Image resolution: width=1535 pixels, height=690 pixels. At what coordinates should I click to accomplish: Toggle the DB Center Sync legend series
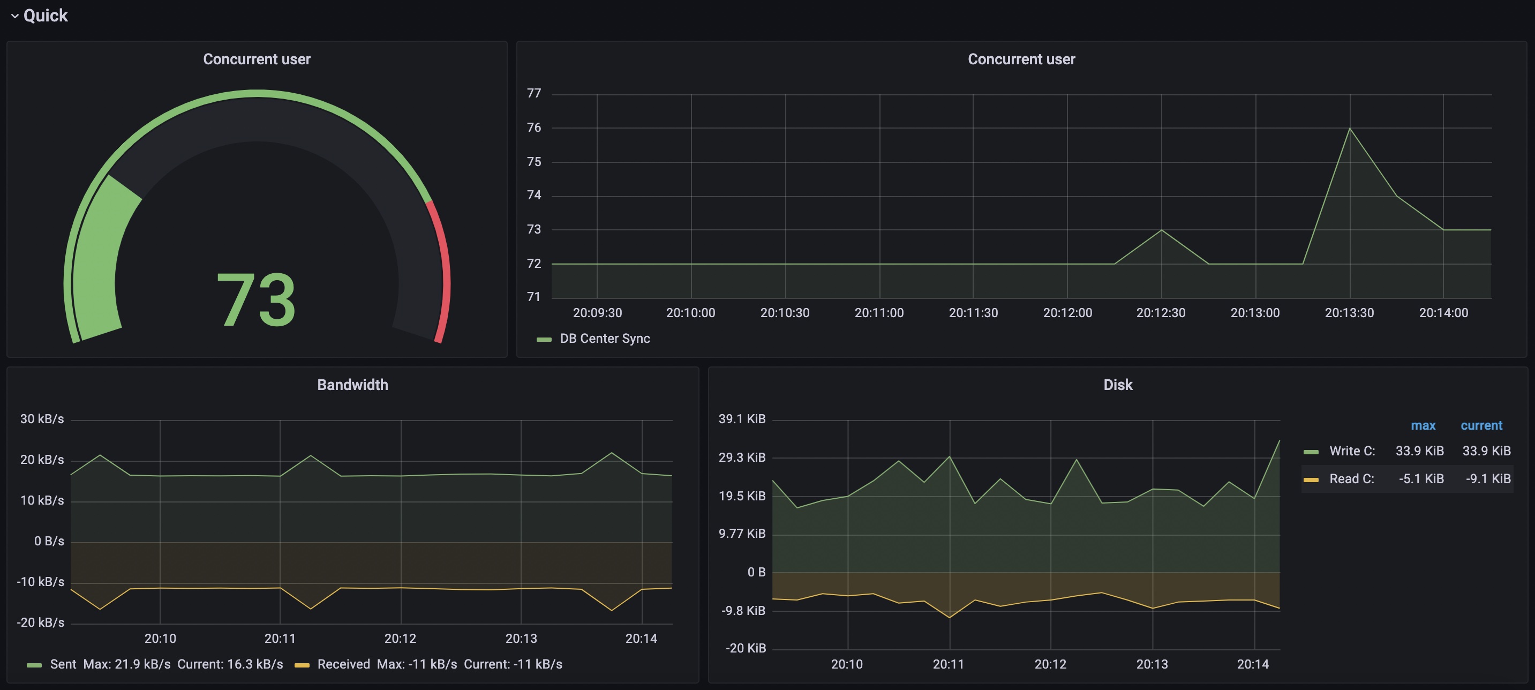(604, 339)
